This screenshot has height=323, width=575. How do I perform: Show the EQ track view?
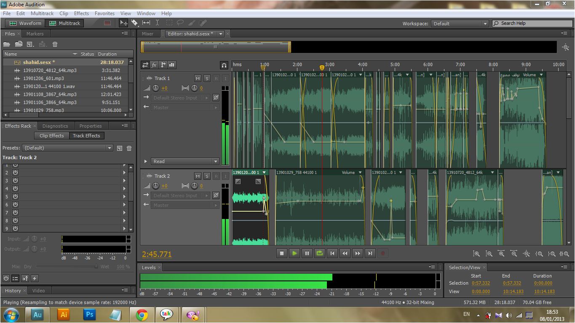click(x=172, y=65)
